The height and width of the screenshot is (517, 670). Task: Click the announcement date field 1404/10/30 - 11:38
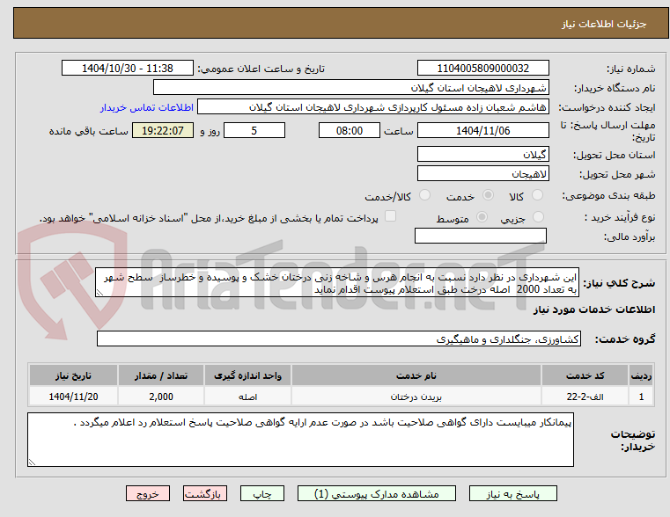128,69
